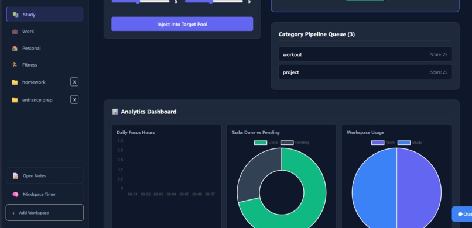This screenshot has width=472, height=228.
Task: Click the Tasks Done vs Pending title
Action: (x=255, y=133)
